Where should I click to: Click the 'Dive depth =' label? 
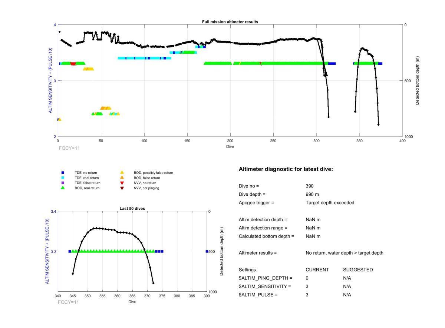coord(252,194)
